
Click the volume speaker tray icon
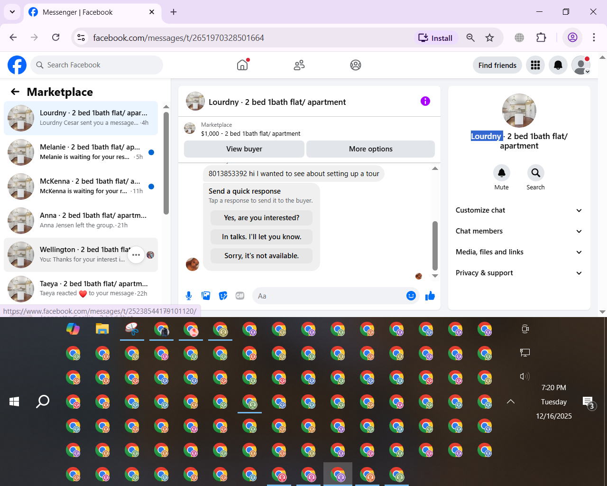(524, 376)
